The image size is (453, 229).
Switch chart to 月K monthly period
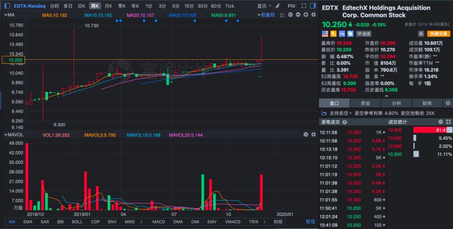tap(109, 6)
